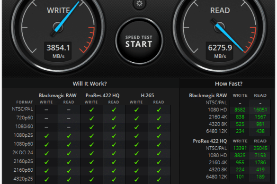Select ProRes 4320 8K read value 419
The width and height of the screenshot is (277, 184).
260,170
